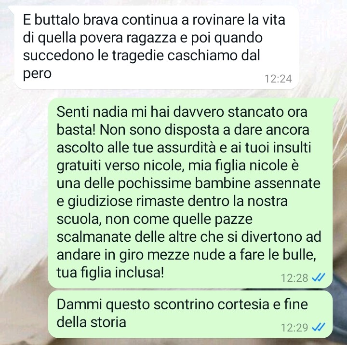Click the word 'scontrino' in the last bubble

[x=184, y=304]
